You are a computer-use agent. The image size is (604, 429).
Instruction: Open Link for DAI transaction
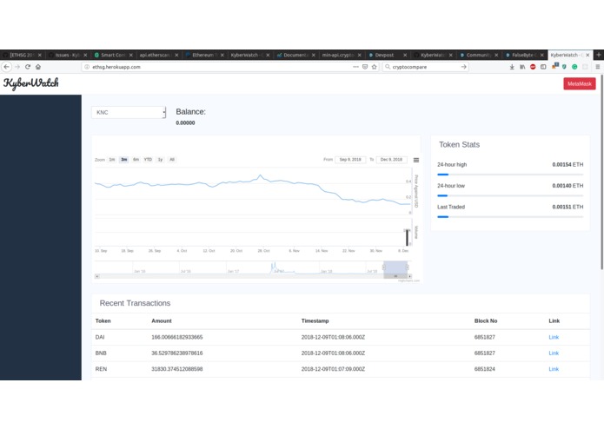point(554,337)
